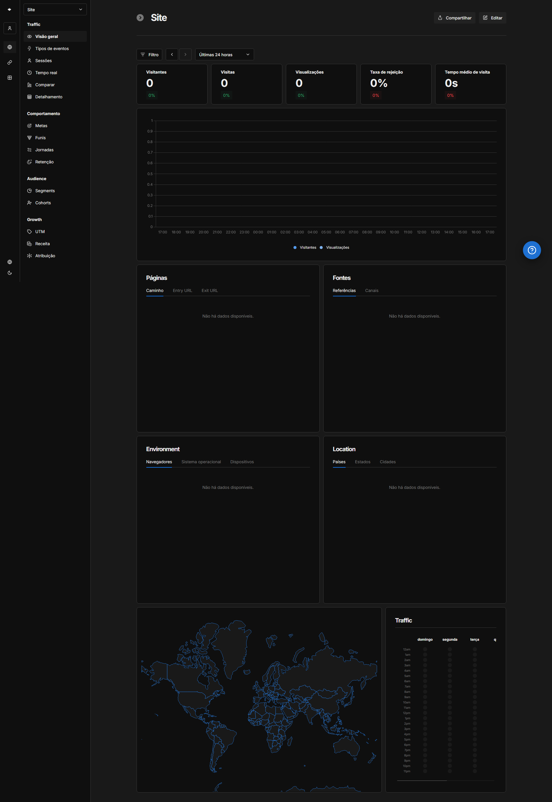Click the Traffic heatmap horizontal scrollbar

tap(422, 780)
